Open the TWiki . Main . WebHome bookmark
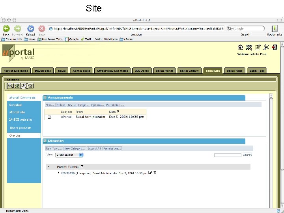 tap(99, 39)
